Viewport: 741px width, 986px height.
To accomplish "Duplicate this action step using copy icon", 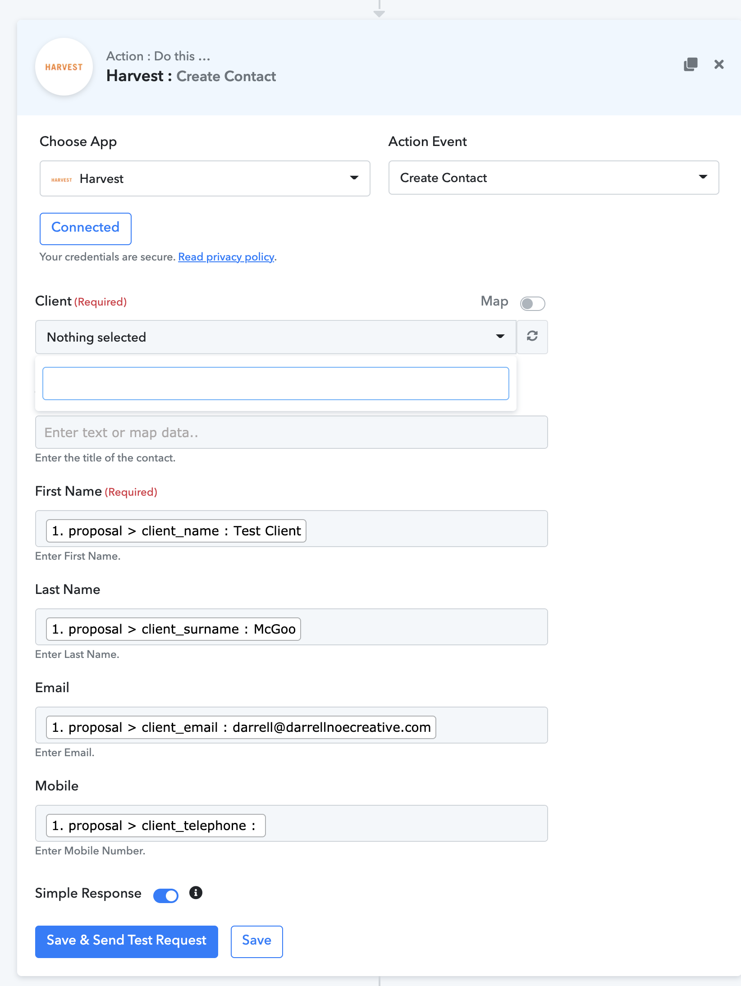I will click(x=691, y=64).
